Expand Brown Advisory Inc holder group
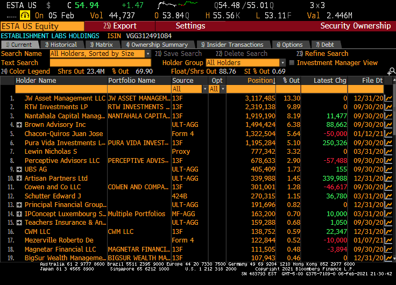This screenshot has height=285, width=396. tap(19, 125)
